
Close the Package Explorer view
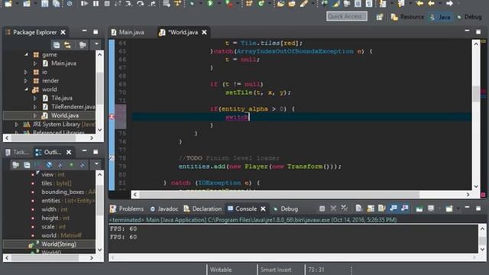coord(63,32)
